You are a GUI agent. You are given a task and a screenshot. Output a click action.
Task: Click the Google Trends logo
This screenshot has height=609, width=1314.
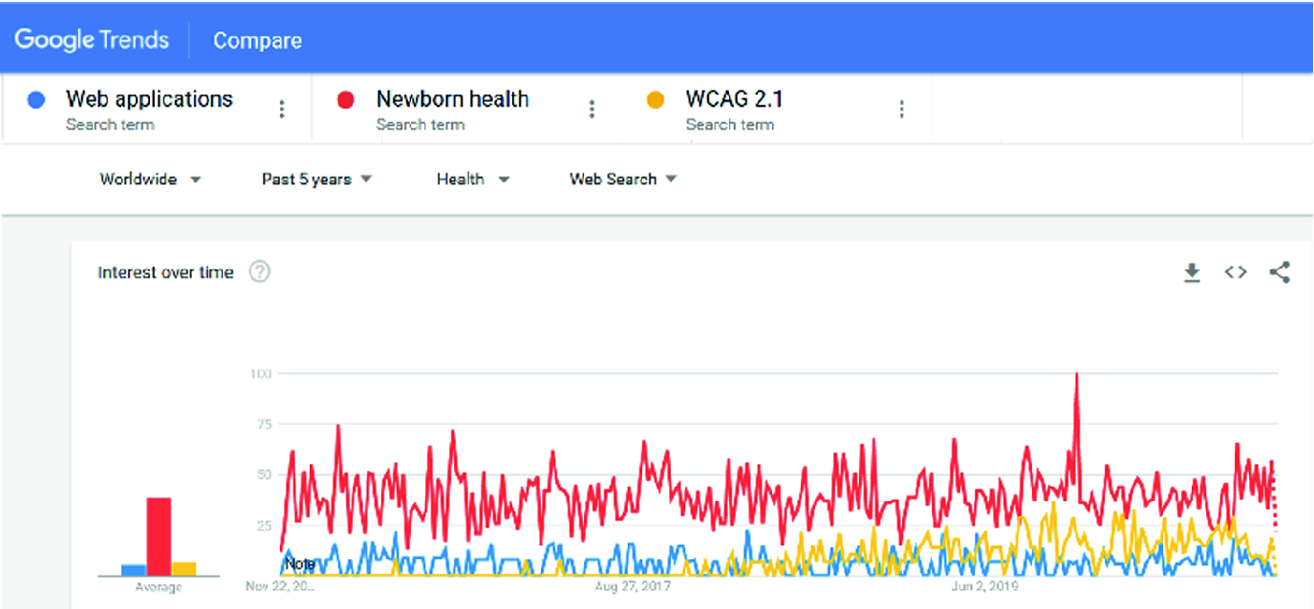[91, 39]
